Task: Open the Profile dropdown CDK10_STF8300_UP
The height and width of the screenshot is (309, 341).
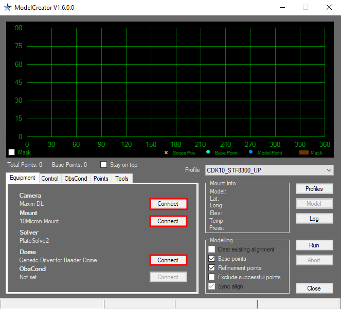Action: pos(269,170)
